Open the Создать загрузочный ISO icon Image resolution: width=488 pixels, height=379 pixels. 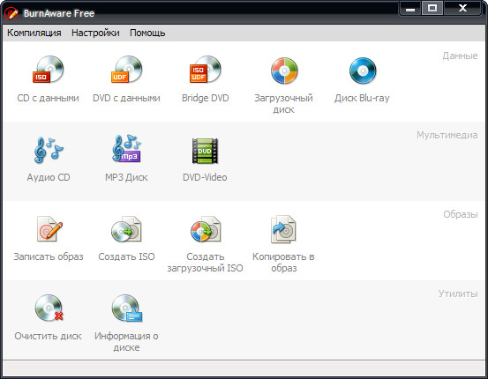pyautogui.click(x=206, y=229)
